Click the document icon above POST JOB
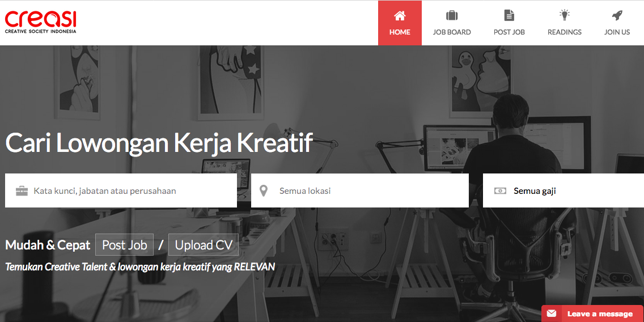This screenshot has height=322, width=644. pos(509,16)
